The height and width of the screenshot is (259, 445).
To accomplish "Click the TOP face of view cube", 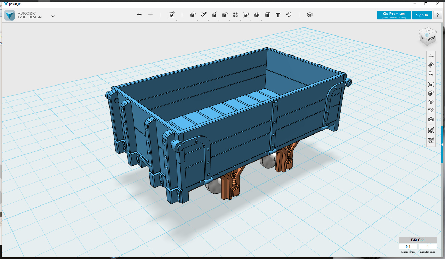I will [428, 31].
